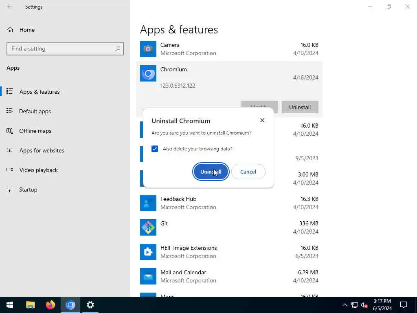Image resolution: width=417 pixels, height=313 pixels.
Task: Open Apps & features section
Action: [x=65, y=92]
